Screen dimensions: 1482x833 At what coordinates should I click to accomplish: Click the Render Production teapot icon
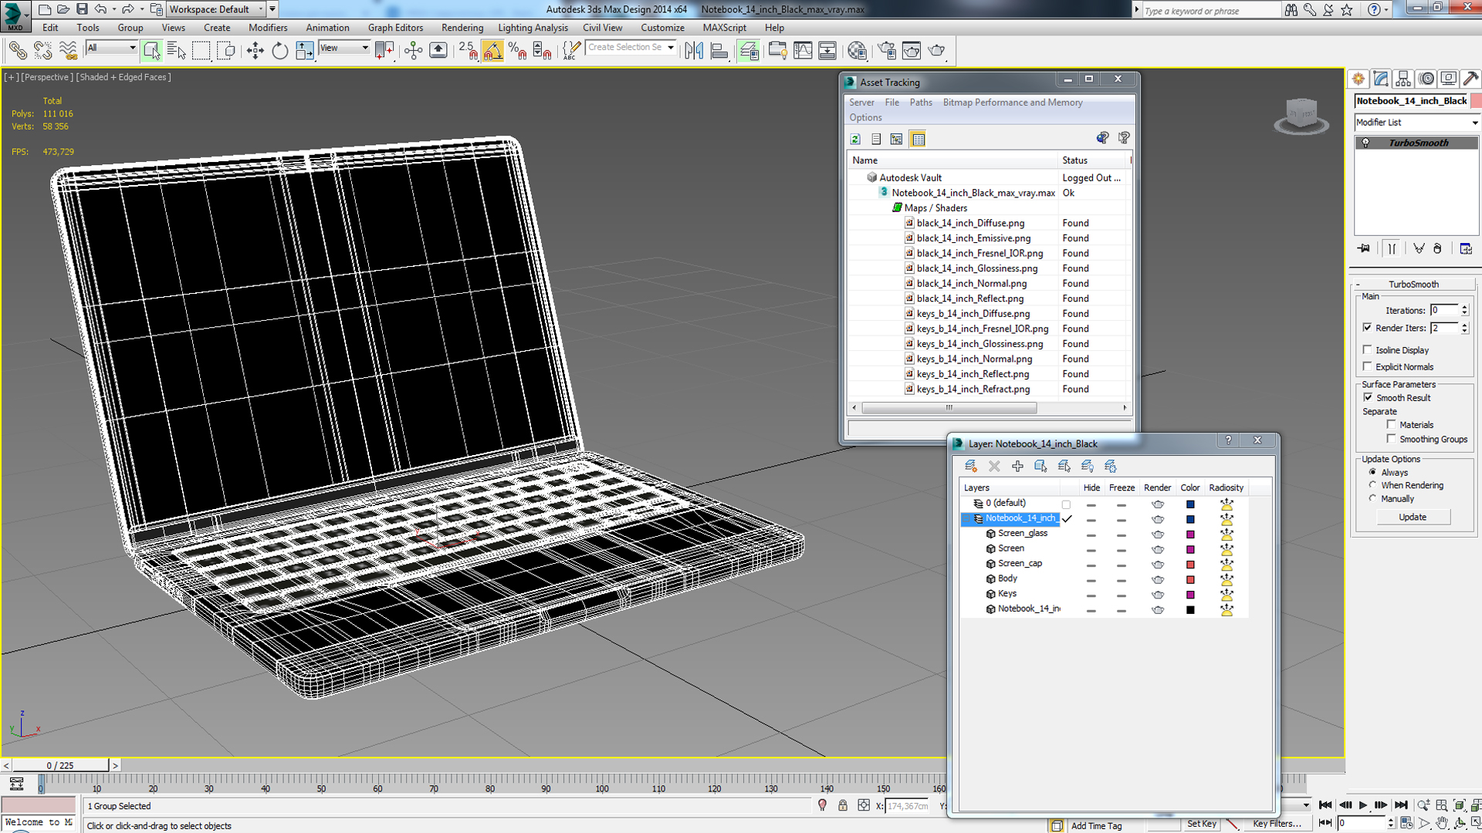coord(937,51)
